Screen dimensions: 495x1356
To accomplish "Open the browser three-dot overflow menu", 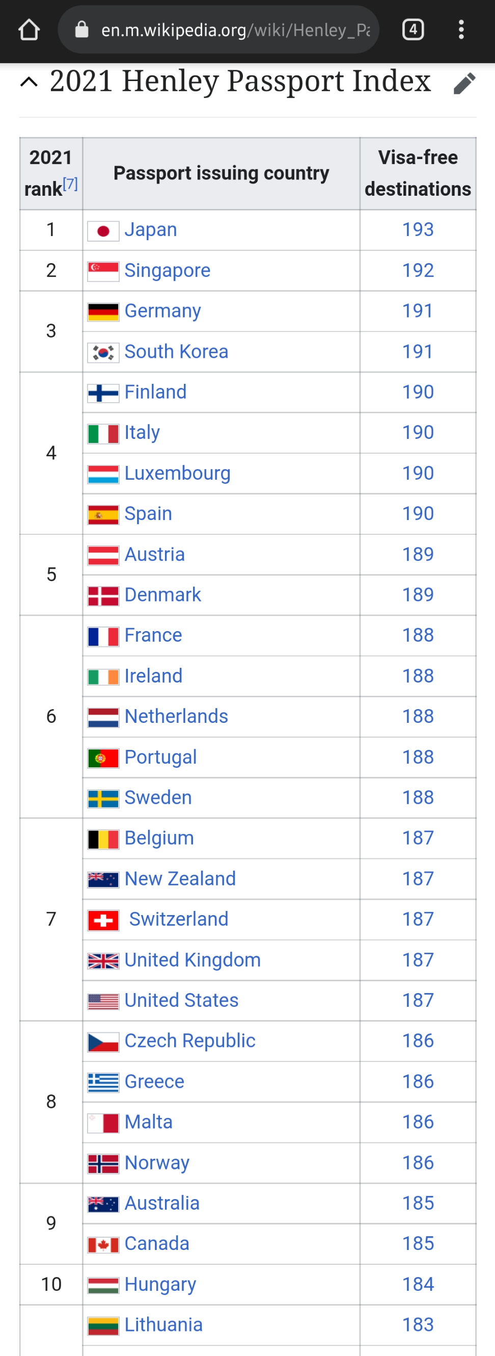I will pyautogui.click(x=461, y=30).
